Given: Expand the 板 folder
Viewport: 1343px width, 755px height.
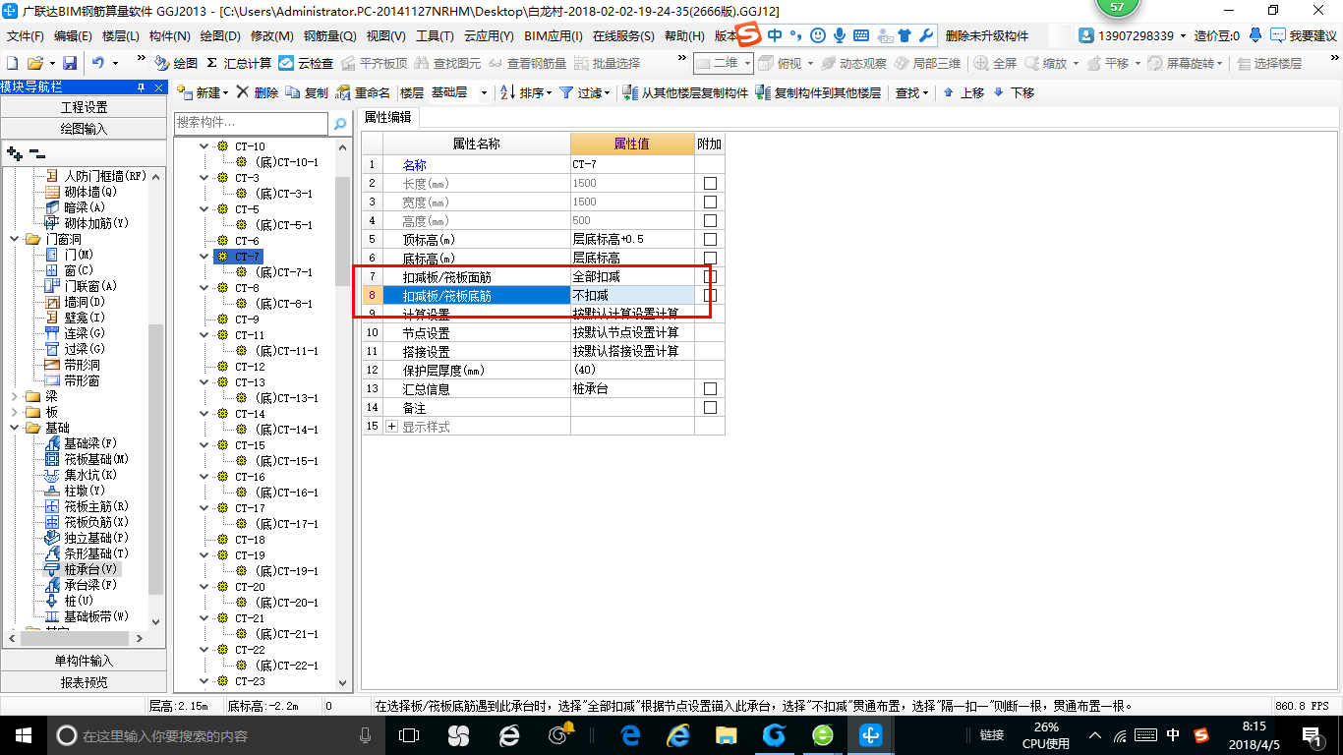Looking at the screenshot, I should tap(15, 412).
